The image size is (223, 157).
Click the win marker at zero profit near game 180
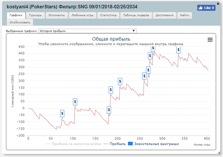[109, 110]
